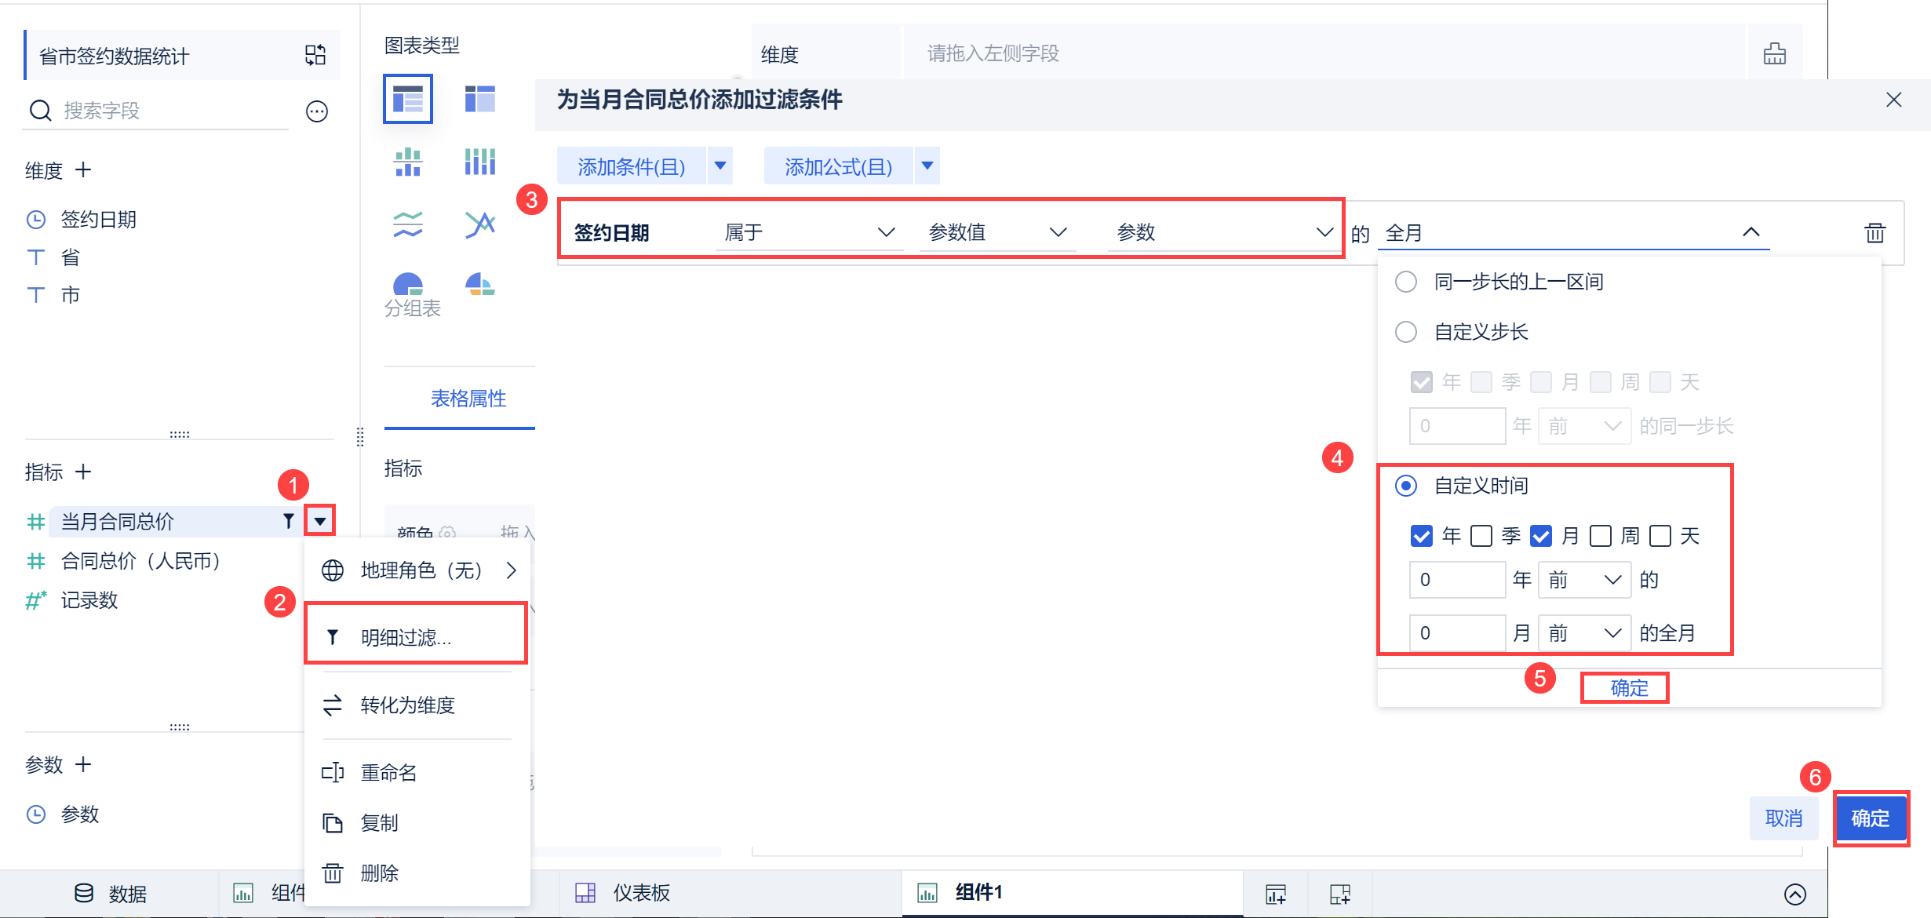The height and width of the screenshot is (918, 1931).
Task: Open the 参数值 type dropdown
Action: (x=996, y=232)
